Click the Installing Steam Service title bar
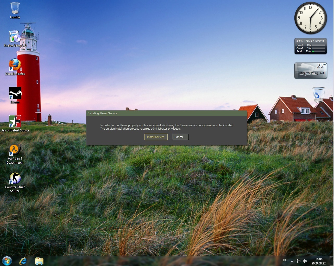This screenshot has width=334, height=266. (167, 113)
